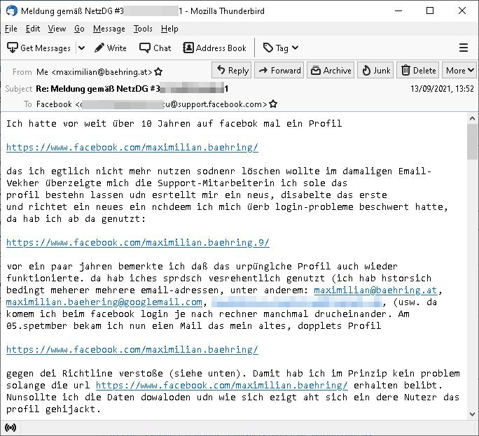This screenshot has height=436, width=479.
Task: Click the message date 13/09/2021, 13:52
Action: pyautogui.click(x=442, y=89)
